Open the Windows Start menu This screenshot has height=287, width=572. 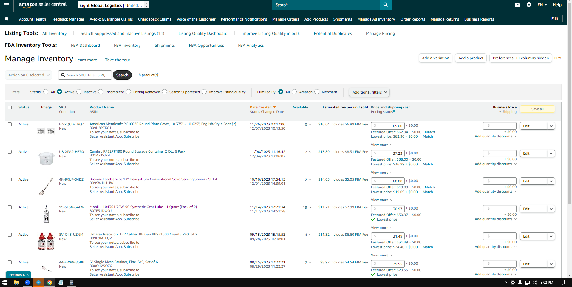point(5,283)
